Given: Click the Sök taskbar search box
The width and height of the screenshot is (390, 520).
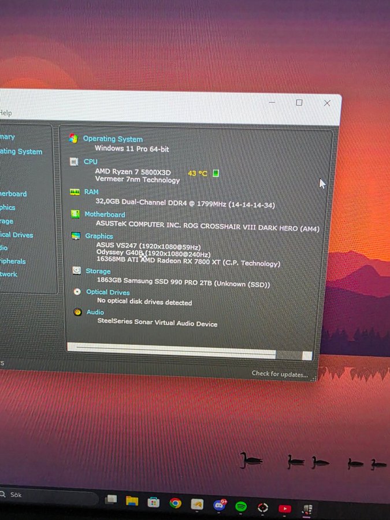Looking at the screenshot, I should pos(50,496).
